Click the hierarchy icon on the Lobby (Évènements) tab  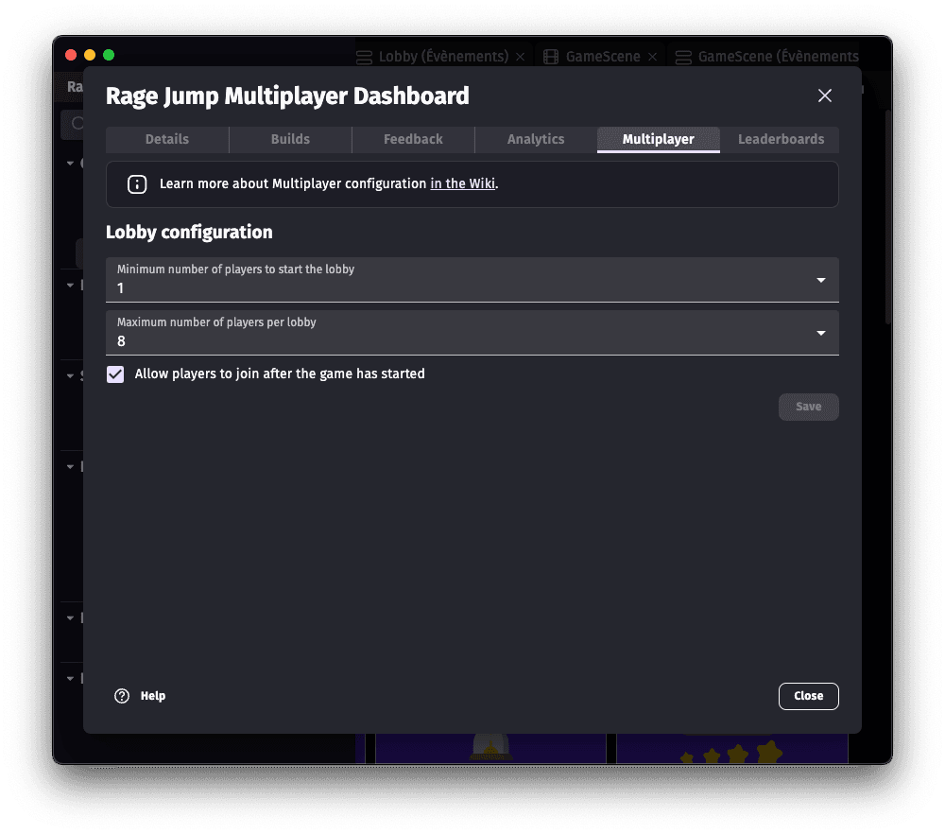pos(364,56)
